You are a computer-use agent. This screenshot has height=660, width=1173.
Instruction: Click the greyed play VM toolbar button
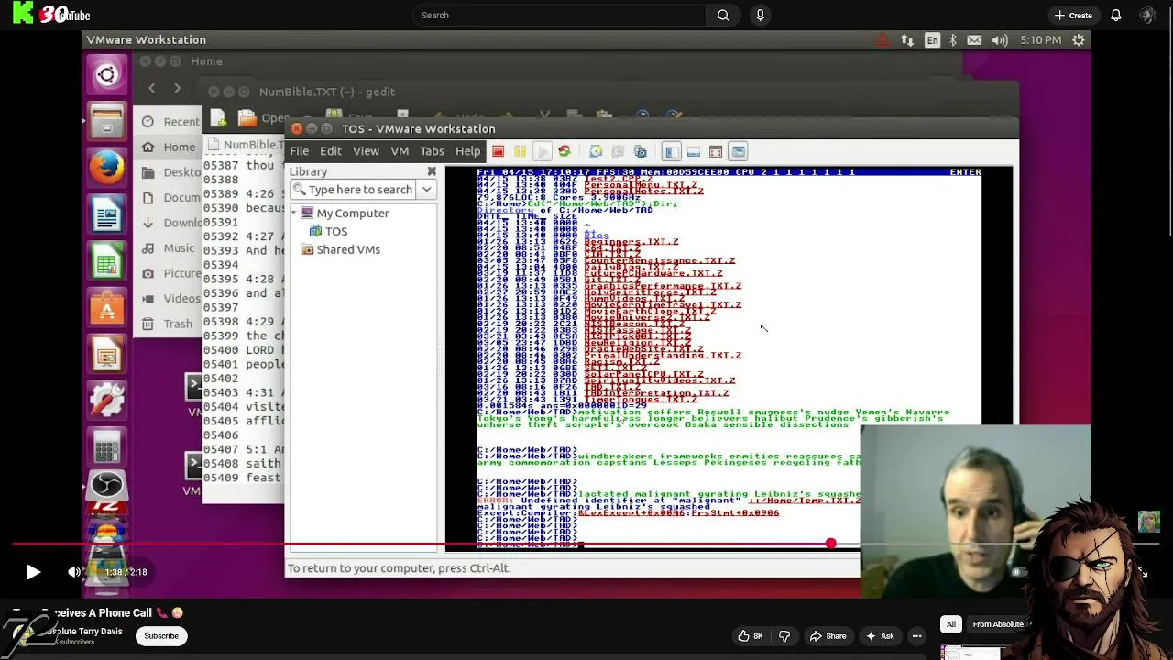(542, 151)
